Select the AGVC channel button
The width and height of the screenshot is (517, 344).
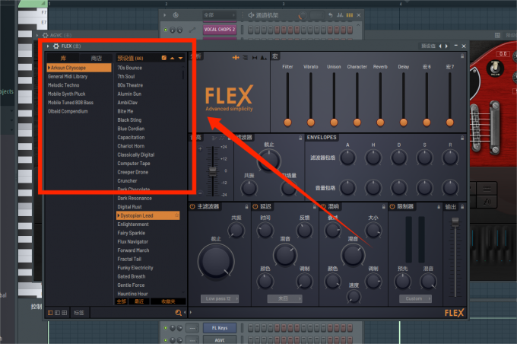[220, 340]
